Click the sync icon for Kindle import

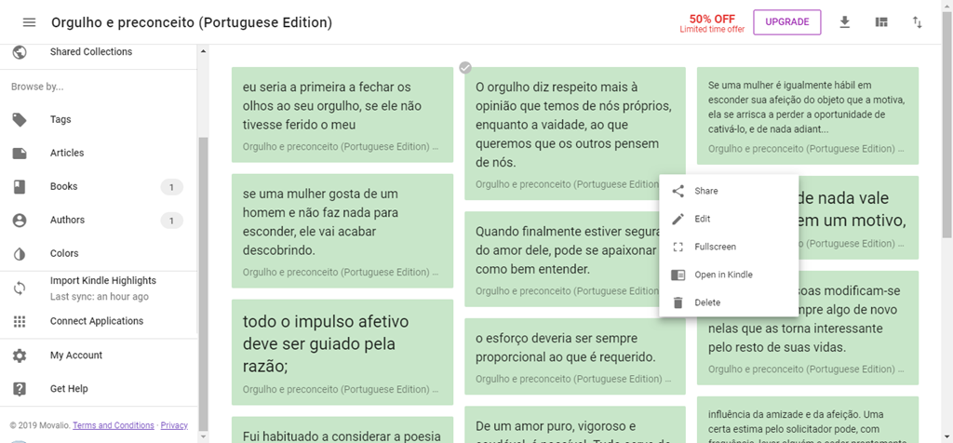click(20, 288)
